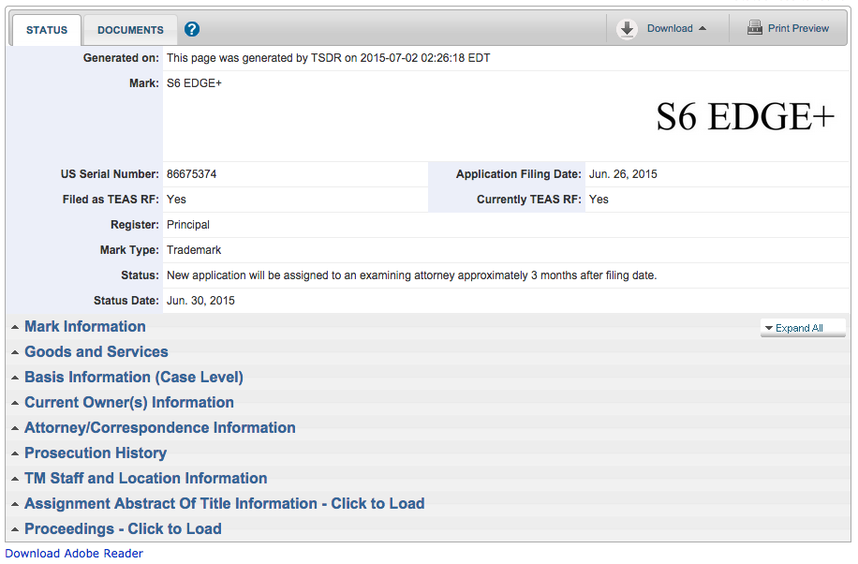Image resolution: width=858 pixels, height=564 pixels.
Task: Load Assignment Abstract Of Title Information
Action: coord(225,503)
